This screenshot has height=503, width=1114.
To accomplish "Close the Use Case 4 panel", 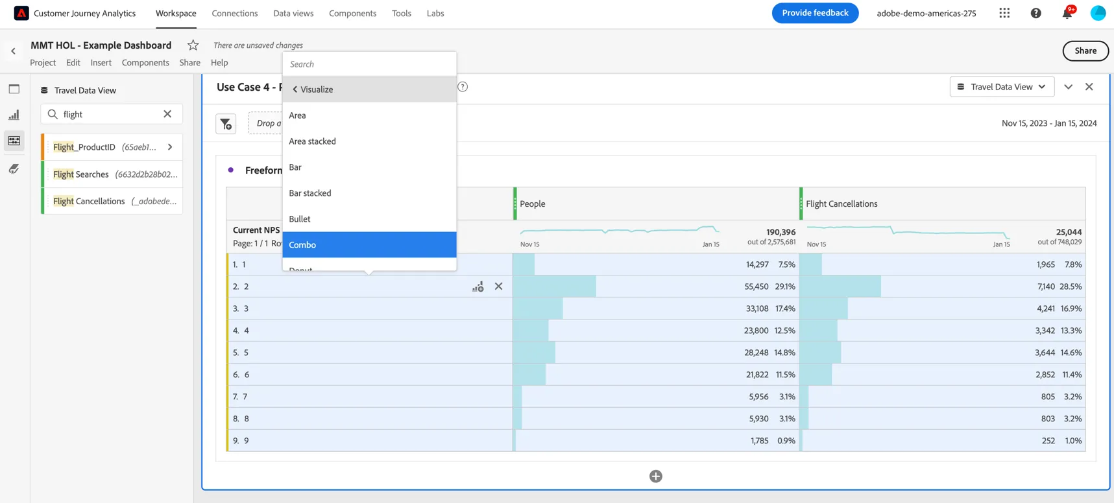I will (x=1089, y=87).
